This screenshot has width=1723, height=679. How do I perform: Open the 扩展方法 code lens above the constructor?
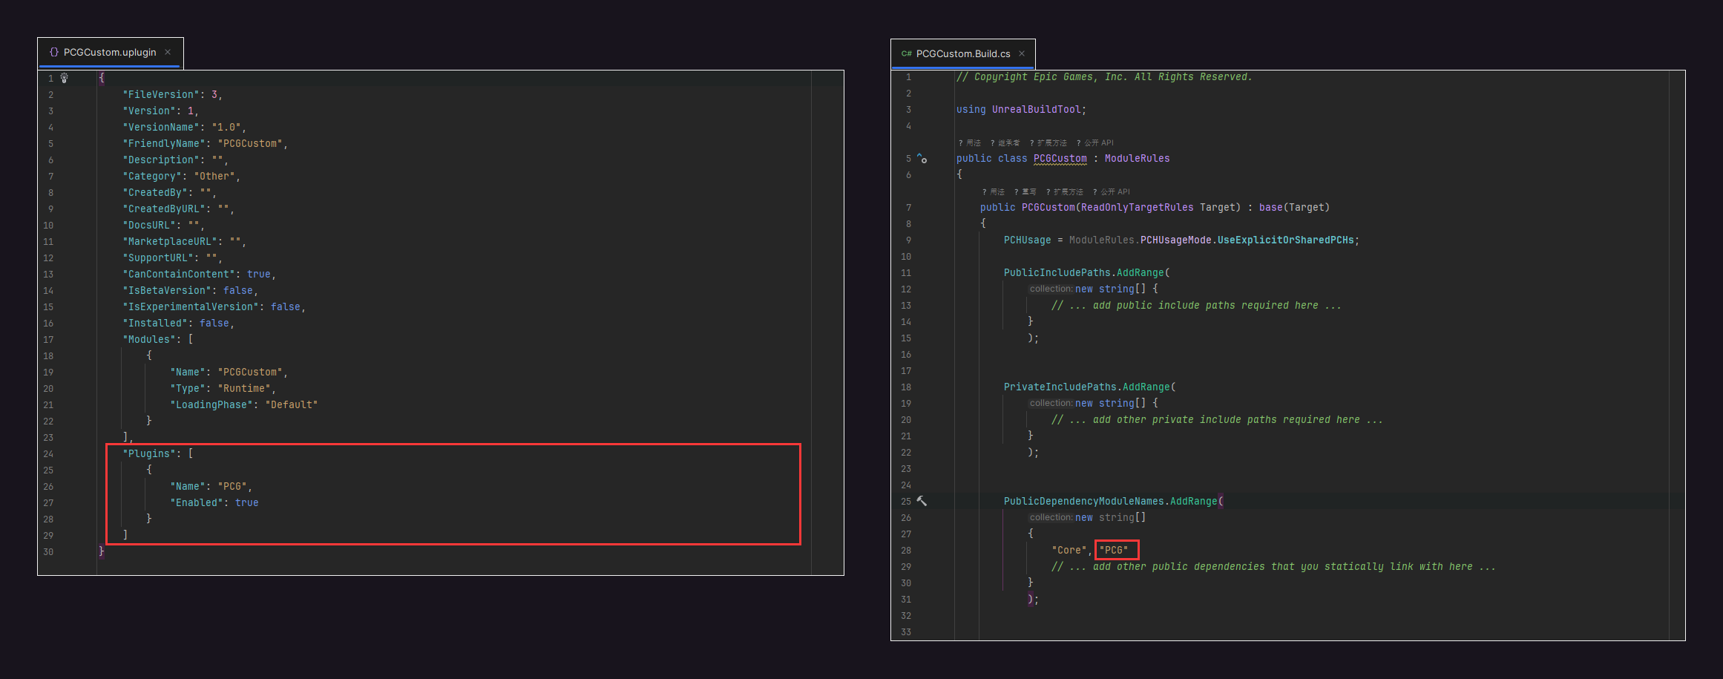point(1070,191)
